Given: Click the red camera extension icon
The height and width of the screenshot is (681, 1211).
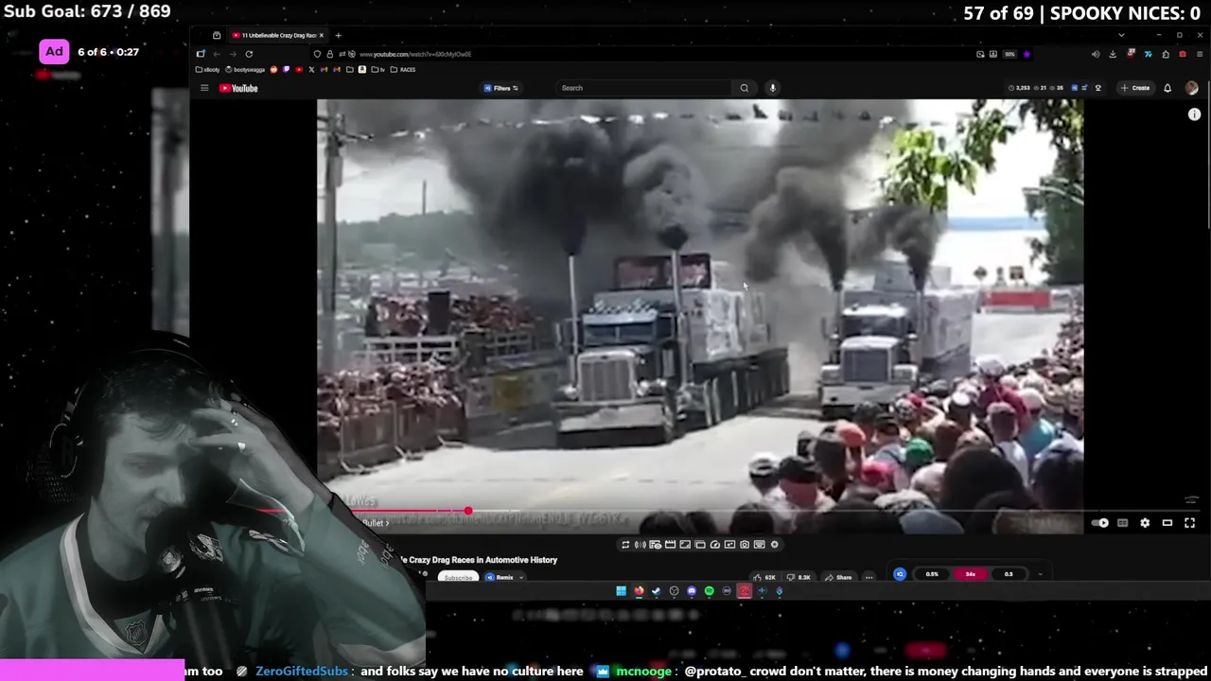Looking at the screenshot, I should coord(1183,54).
